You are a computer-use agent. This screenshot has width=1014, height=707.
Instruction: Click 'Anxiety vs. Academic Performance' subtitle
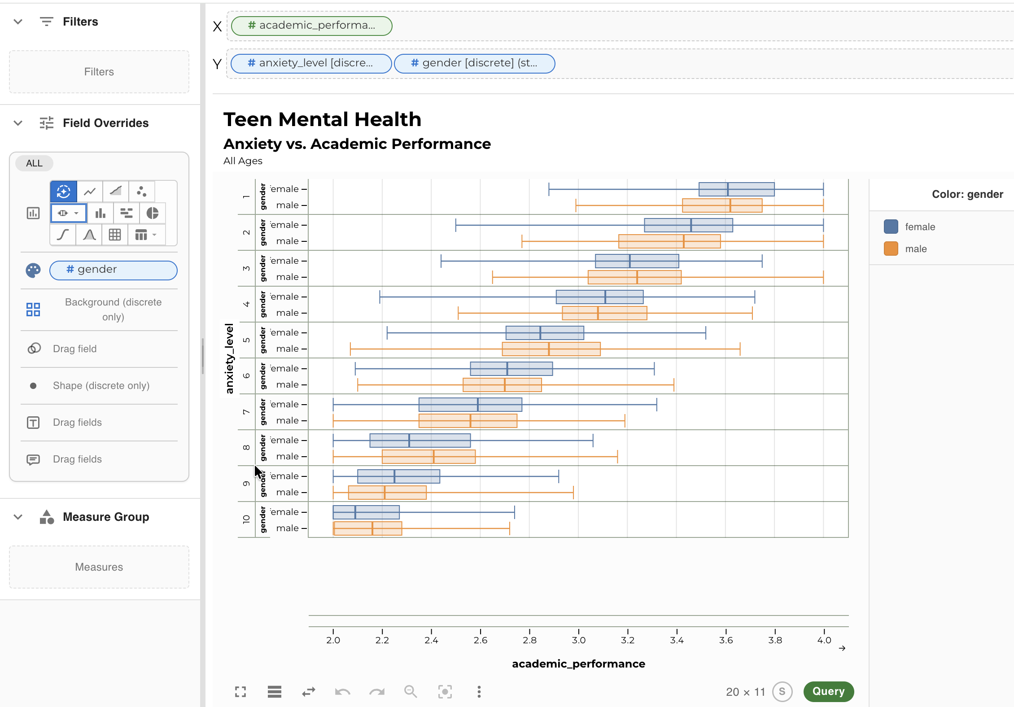pos(357,144)
